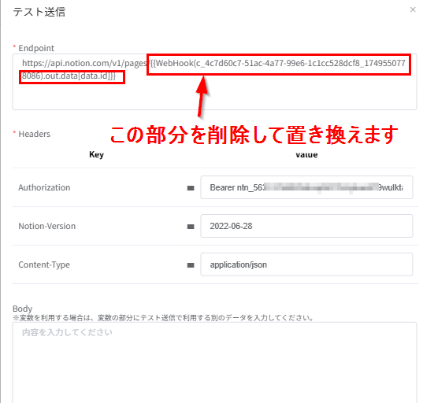Click the Authorization key label
This screenshot has height=403, width=423.
(x=44, y=187)
